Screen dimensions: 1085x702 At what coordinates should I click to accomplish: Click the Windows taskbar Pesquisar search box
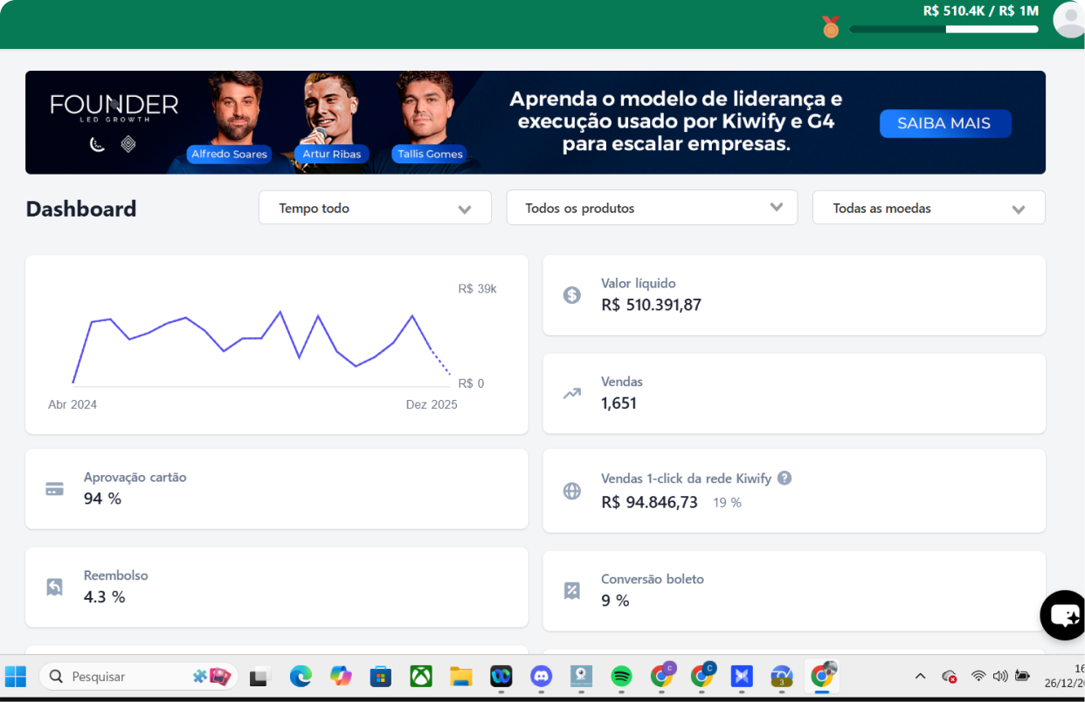click(x=131, y=677)
